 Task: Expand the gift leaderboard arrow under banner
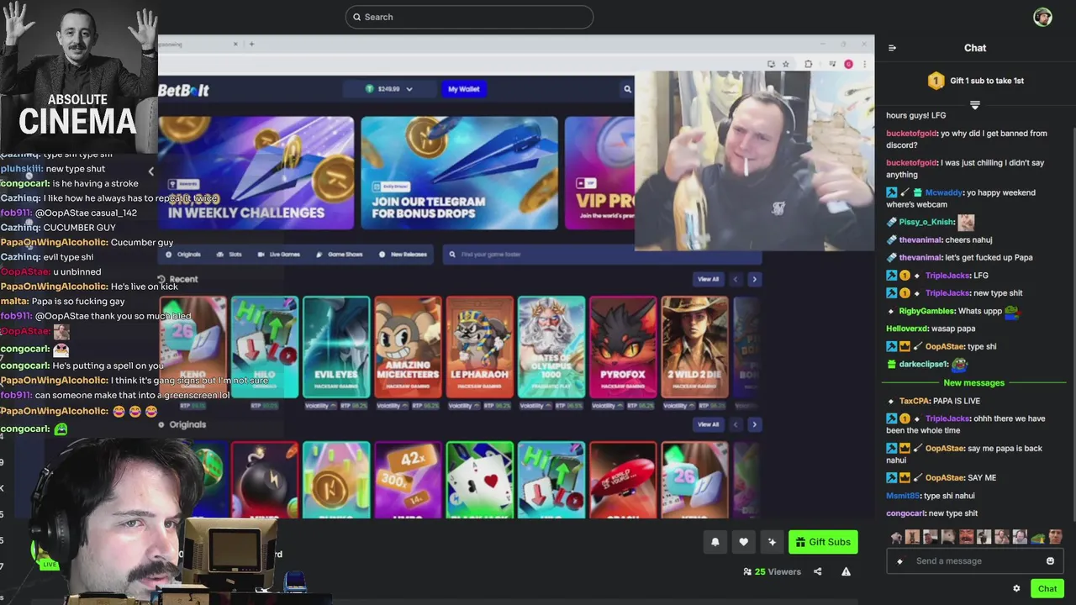975,105
